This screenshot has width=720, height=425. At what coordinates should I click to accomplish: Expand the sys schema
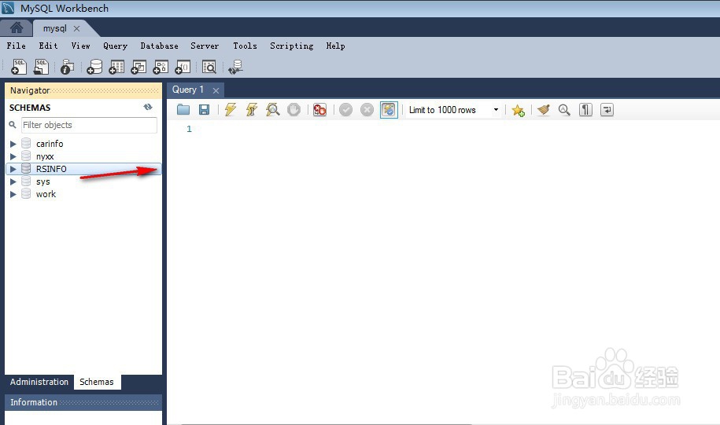point(13,181)
